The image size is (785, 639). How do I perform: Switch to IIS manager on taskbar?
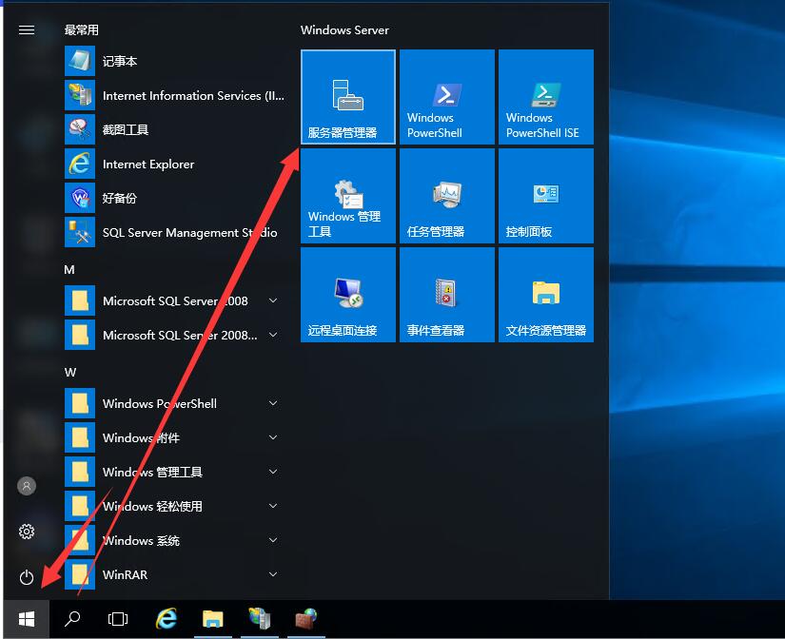coord(260,619)
